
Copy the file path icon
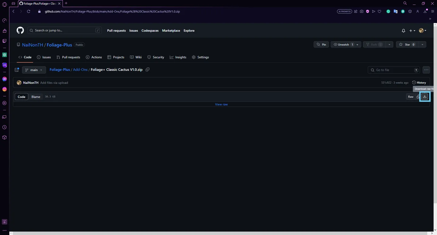[x=147, y=70]
